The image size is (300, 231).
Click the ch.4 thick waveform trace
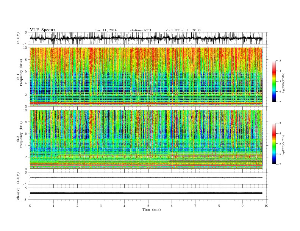tap(146, 193)
